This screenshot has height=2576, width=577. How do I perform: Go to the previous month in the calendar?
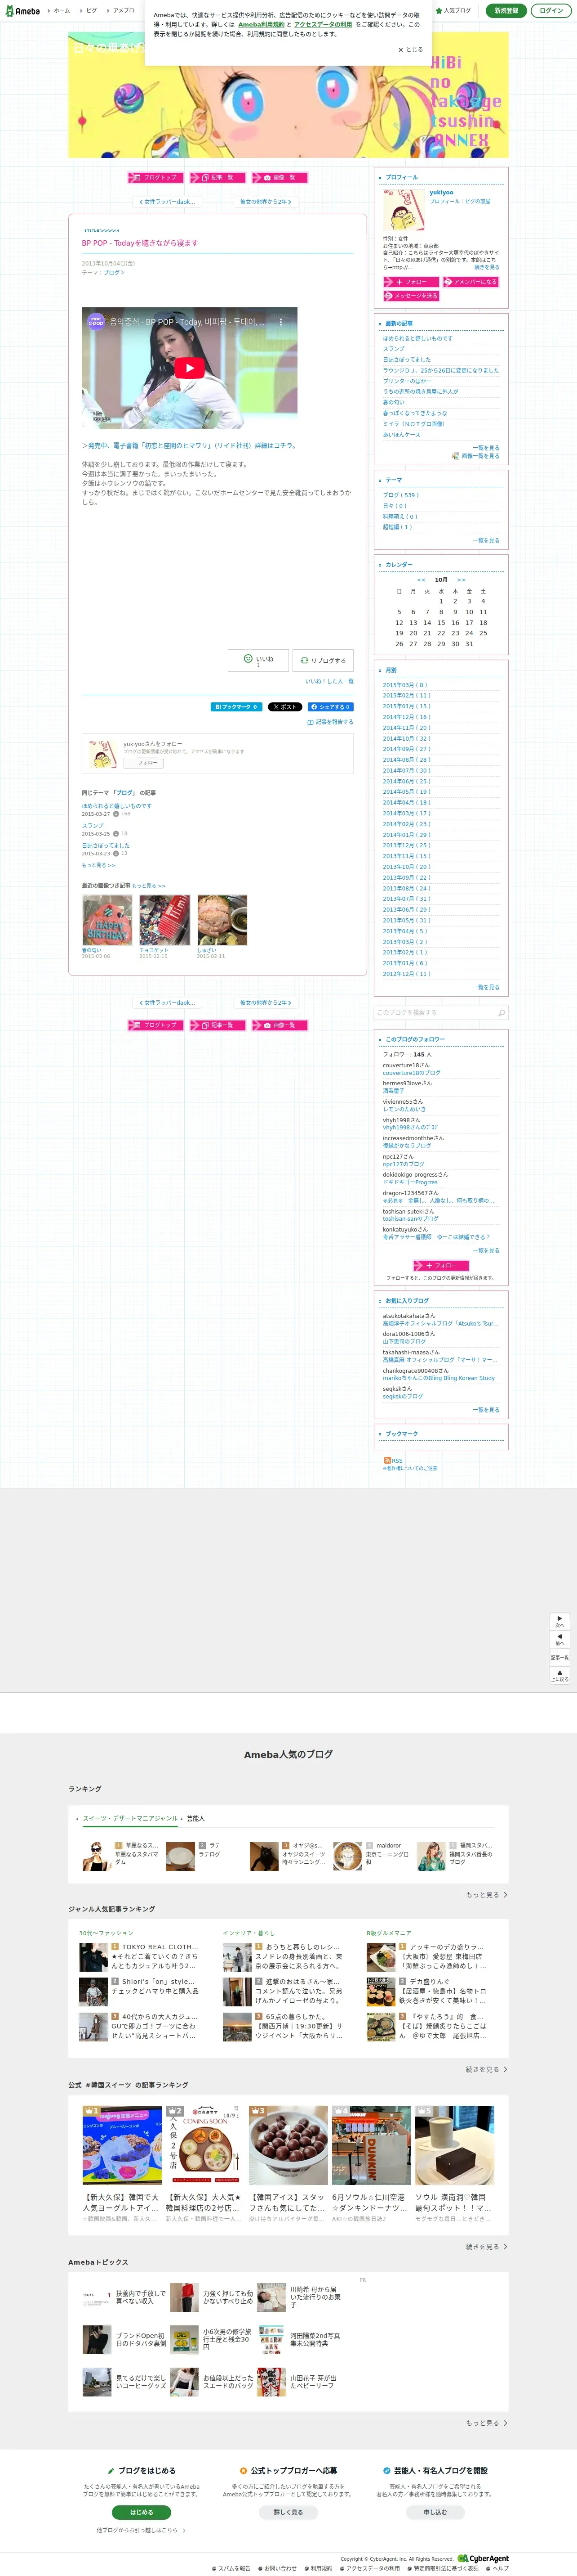pos(421,580)
